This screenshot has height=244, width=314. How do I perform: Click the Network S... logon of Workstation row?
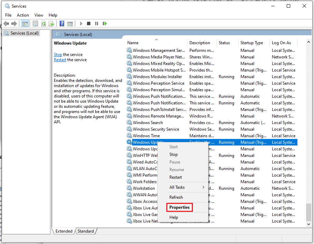click(x=283, y=188)
